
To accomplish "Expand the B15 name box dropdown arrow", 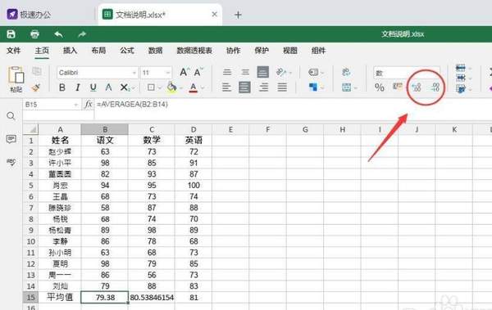I will coord(76,105).
